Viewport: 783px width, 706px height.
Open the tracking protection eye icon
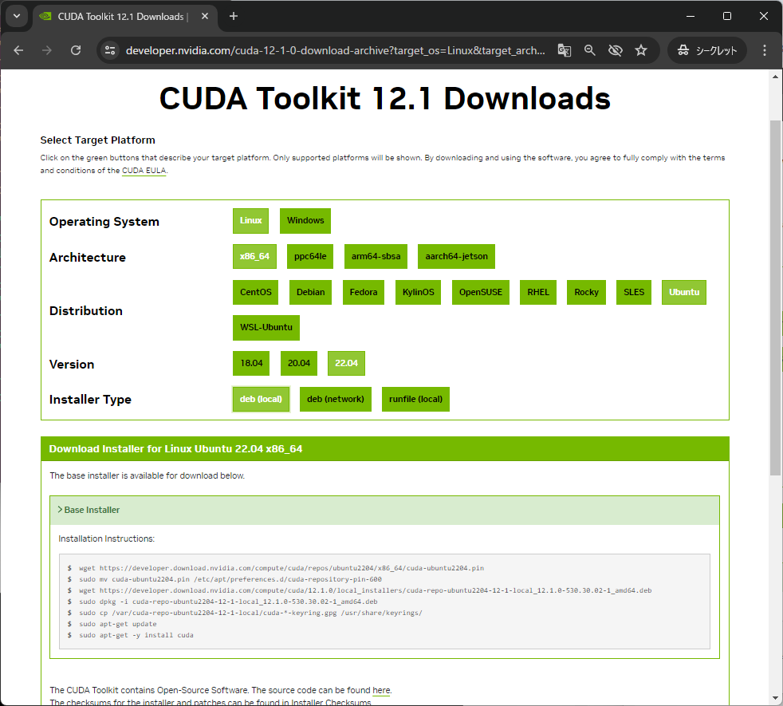coord(615,49)
